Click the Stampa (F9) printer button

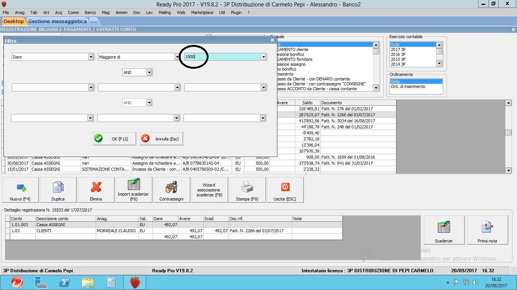click(248, 190)
